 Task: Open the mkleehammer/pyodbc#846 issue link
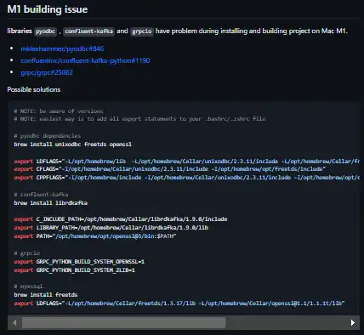tap(62, 48)
